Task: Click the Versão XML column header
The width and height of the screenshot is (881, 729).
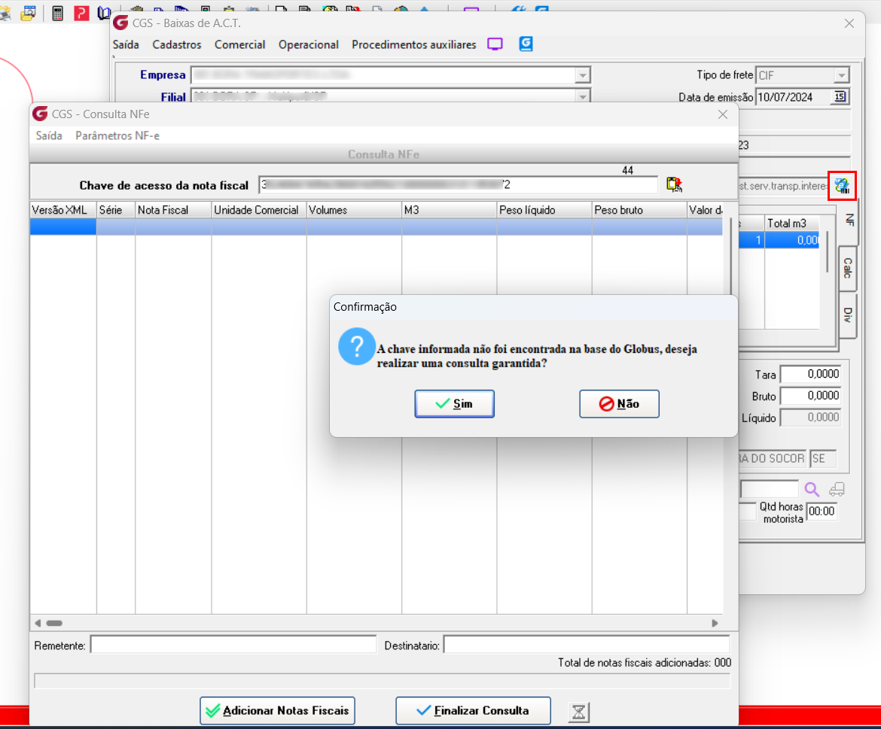Action: coord(63,210)
